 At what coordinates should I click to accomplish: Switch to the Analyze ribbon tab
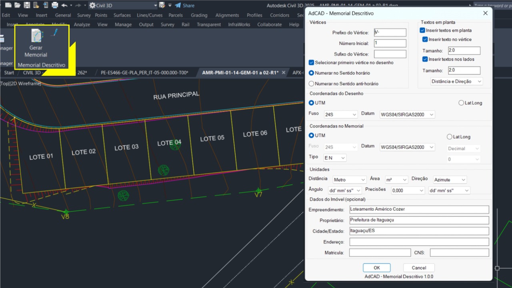pyautogui.click(x=82, y=24)
